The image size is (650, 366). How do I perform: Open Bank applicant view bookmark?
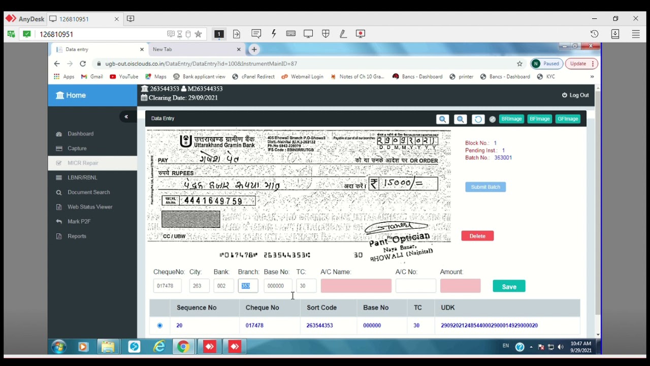tap(199, 77)
